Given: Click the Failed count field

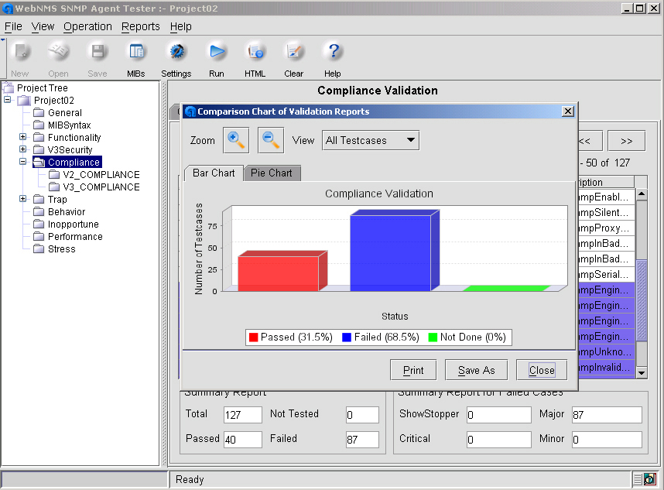Looking at the screenshot, I should click(362, 439).
